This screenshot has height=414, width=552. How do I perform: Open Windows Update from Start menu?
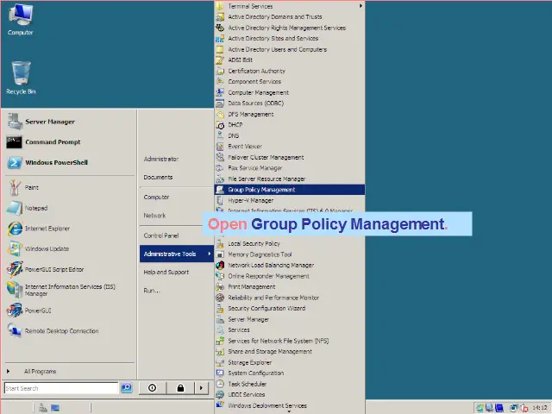pyautogui.click(x=70, y=249)
